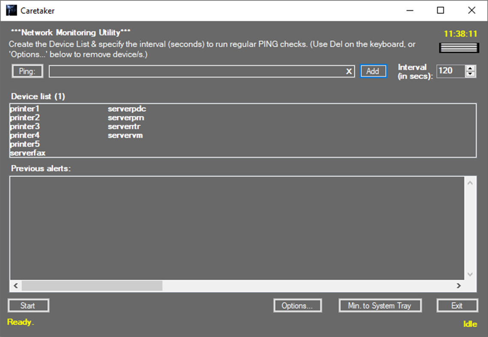Start the network monitoring
Screen dimensions: 488x337
28,305
